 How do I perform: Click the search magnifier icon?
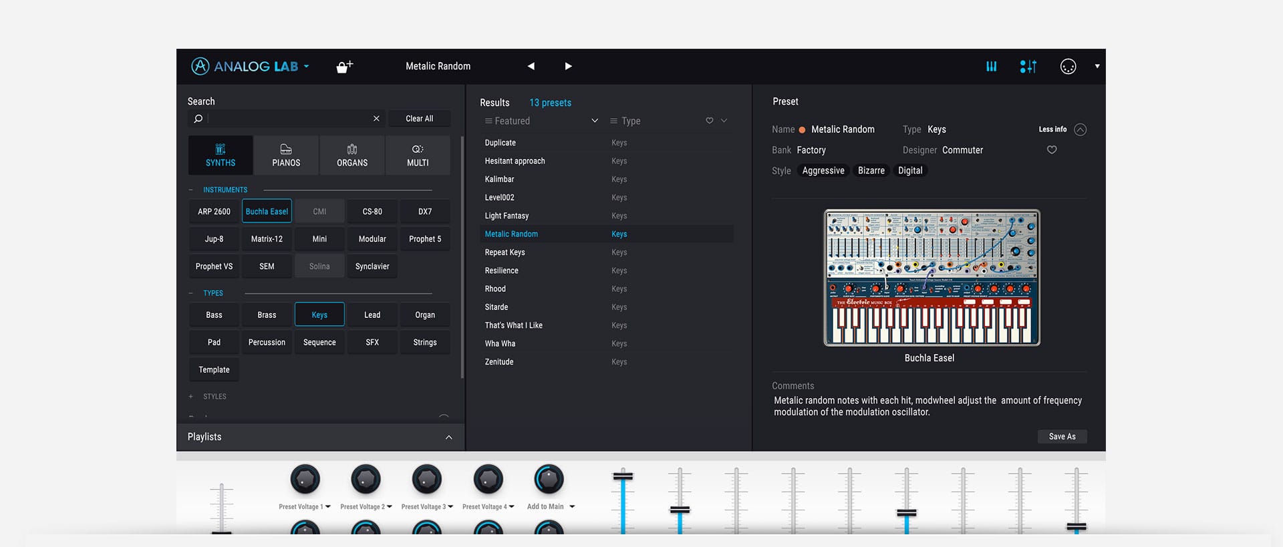tap(198, 118)
